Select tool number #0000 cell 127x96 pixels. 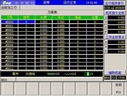10,22
